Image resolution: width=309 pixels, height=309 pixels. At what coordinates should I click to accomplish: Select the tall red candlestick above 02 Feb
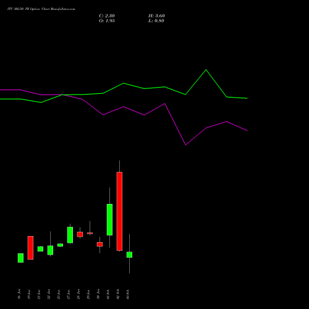[119, 211]
